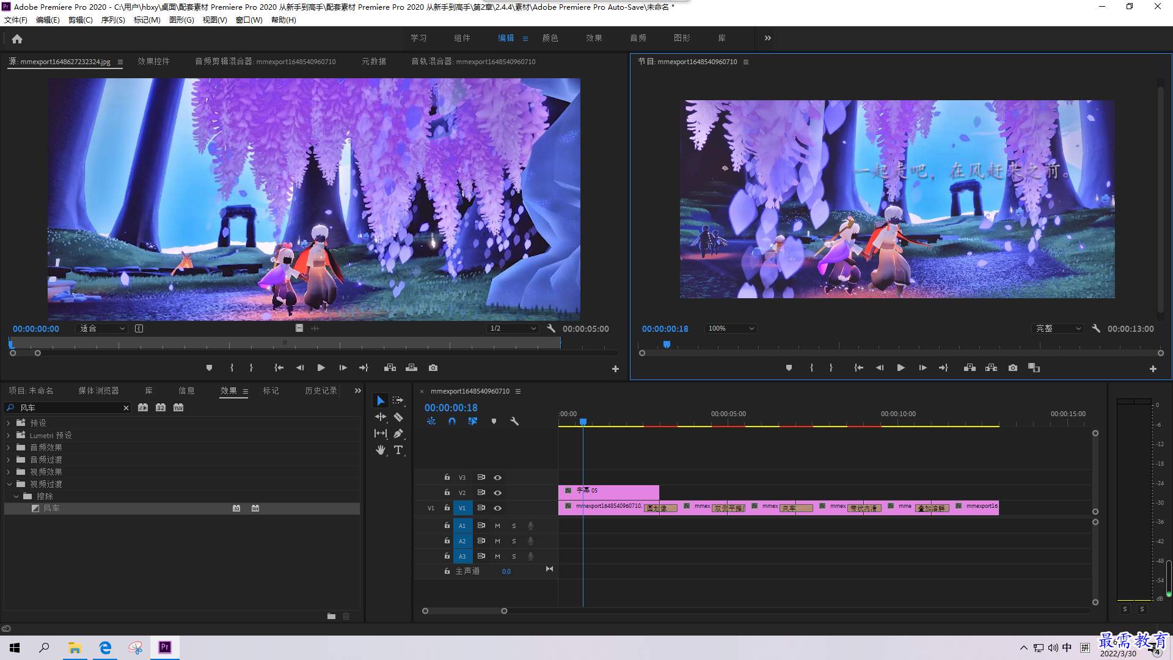Clear the effects search field
The height and width of the screenshot is (660, 1173).
click(x=126, y=408)
